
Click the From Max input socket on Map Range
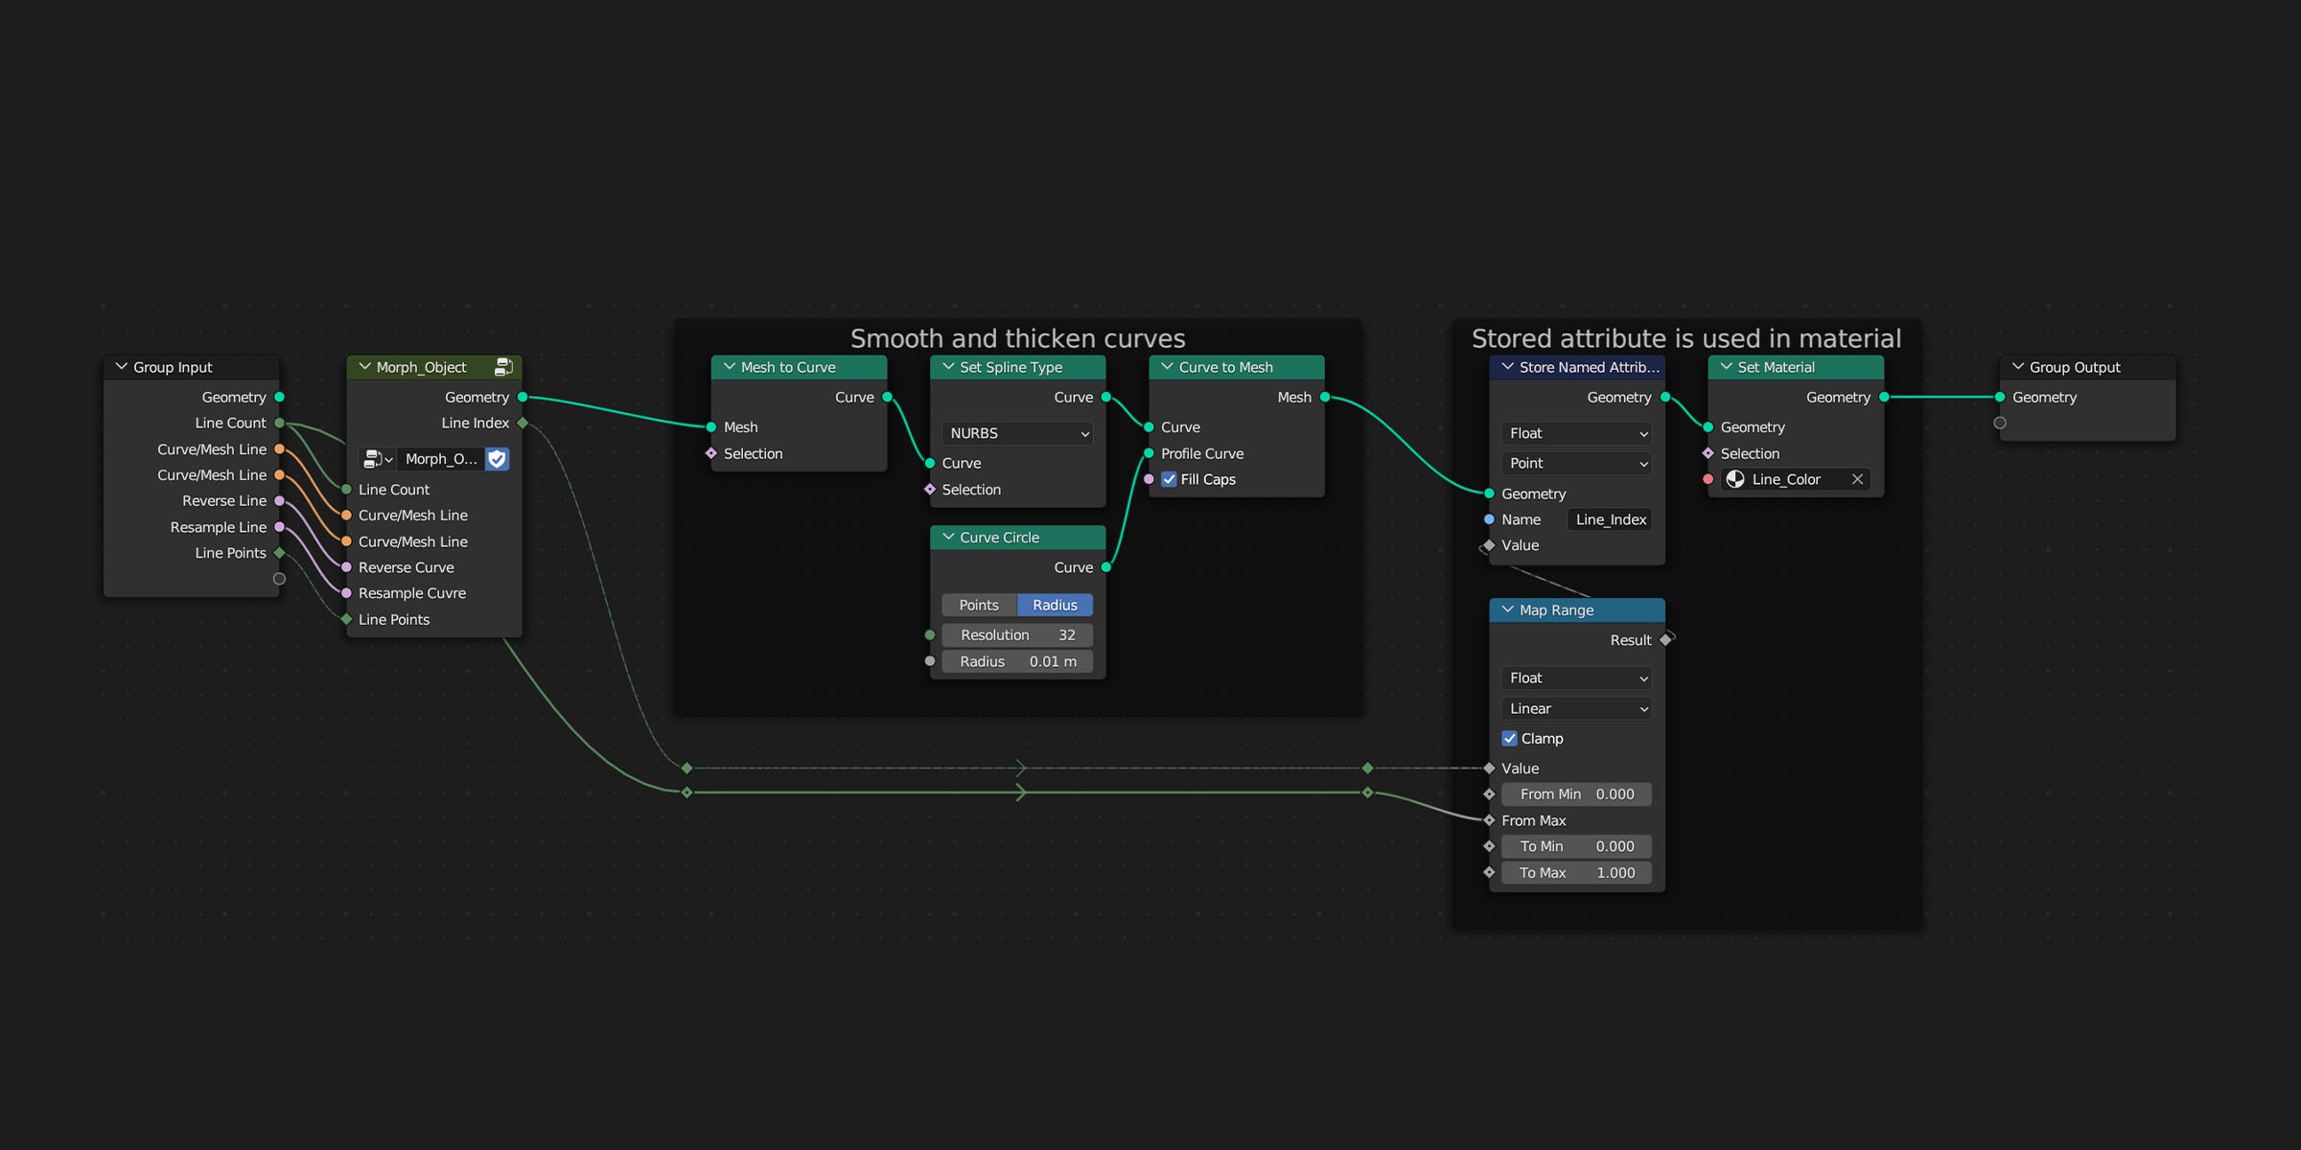pos(1489,820)
